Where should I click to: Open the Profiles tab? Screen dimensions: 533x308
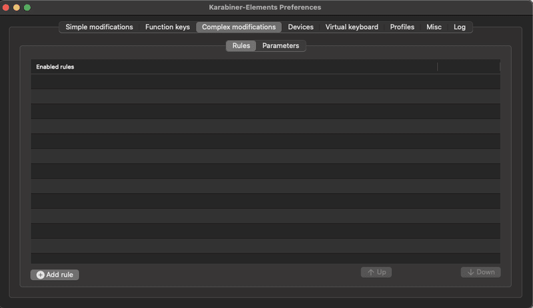(x=402, y=27)
